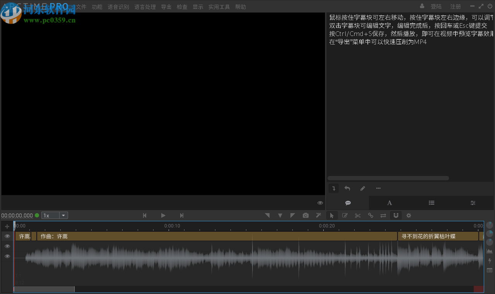This screenshot has width=495, height=294.
Task: Select the magic wand tool
Action: click(319, 215)
